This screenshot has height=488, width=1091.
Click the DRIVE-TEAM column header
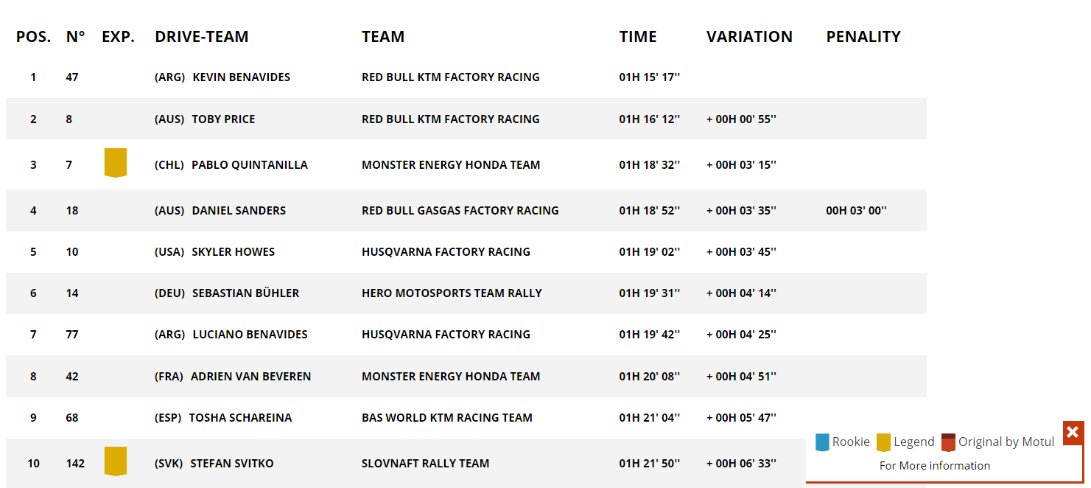coord(202,37)
